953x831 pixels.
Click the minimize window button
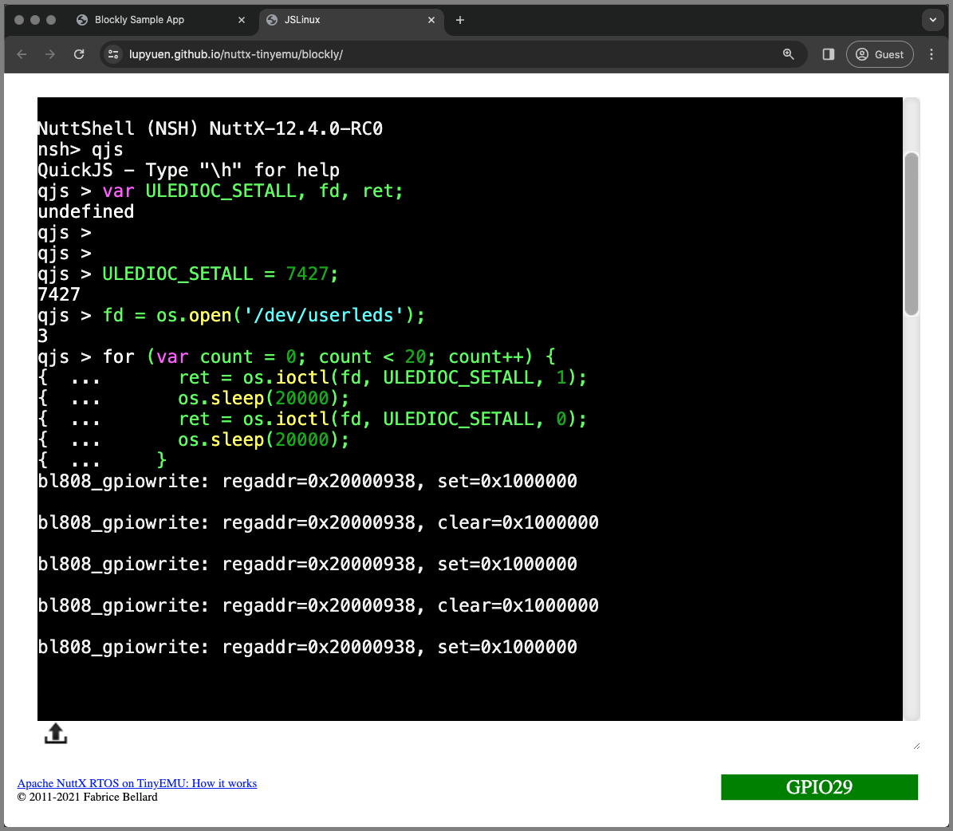coord(34,20)
